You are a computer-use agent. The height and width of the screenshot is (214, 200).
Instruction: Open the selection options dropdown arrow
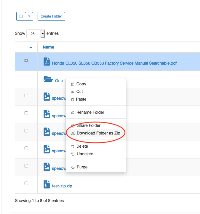[x=29, y=16]
